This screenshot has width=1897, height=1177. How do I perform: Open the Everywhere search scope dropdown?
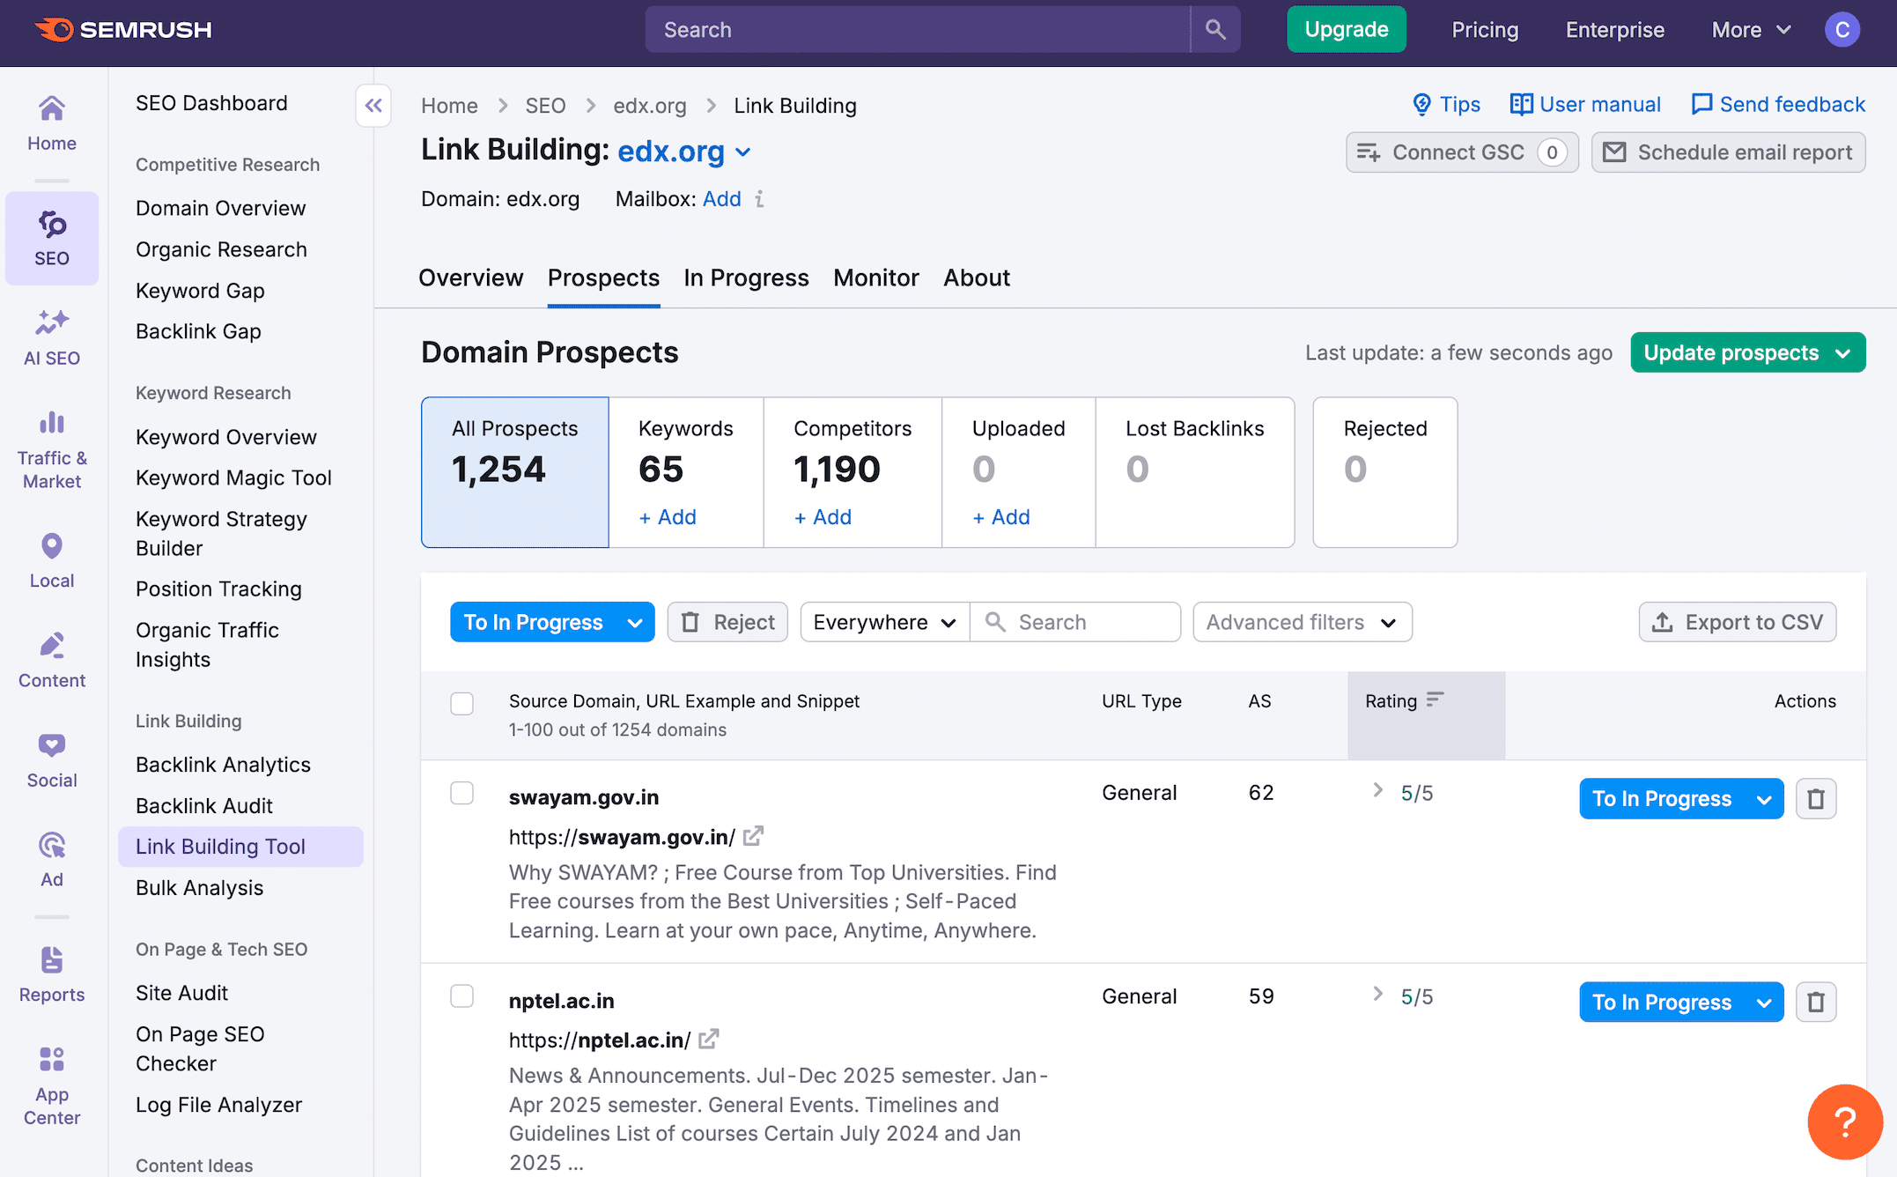[884, 622]
